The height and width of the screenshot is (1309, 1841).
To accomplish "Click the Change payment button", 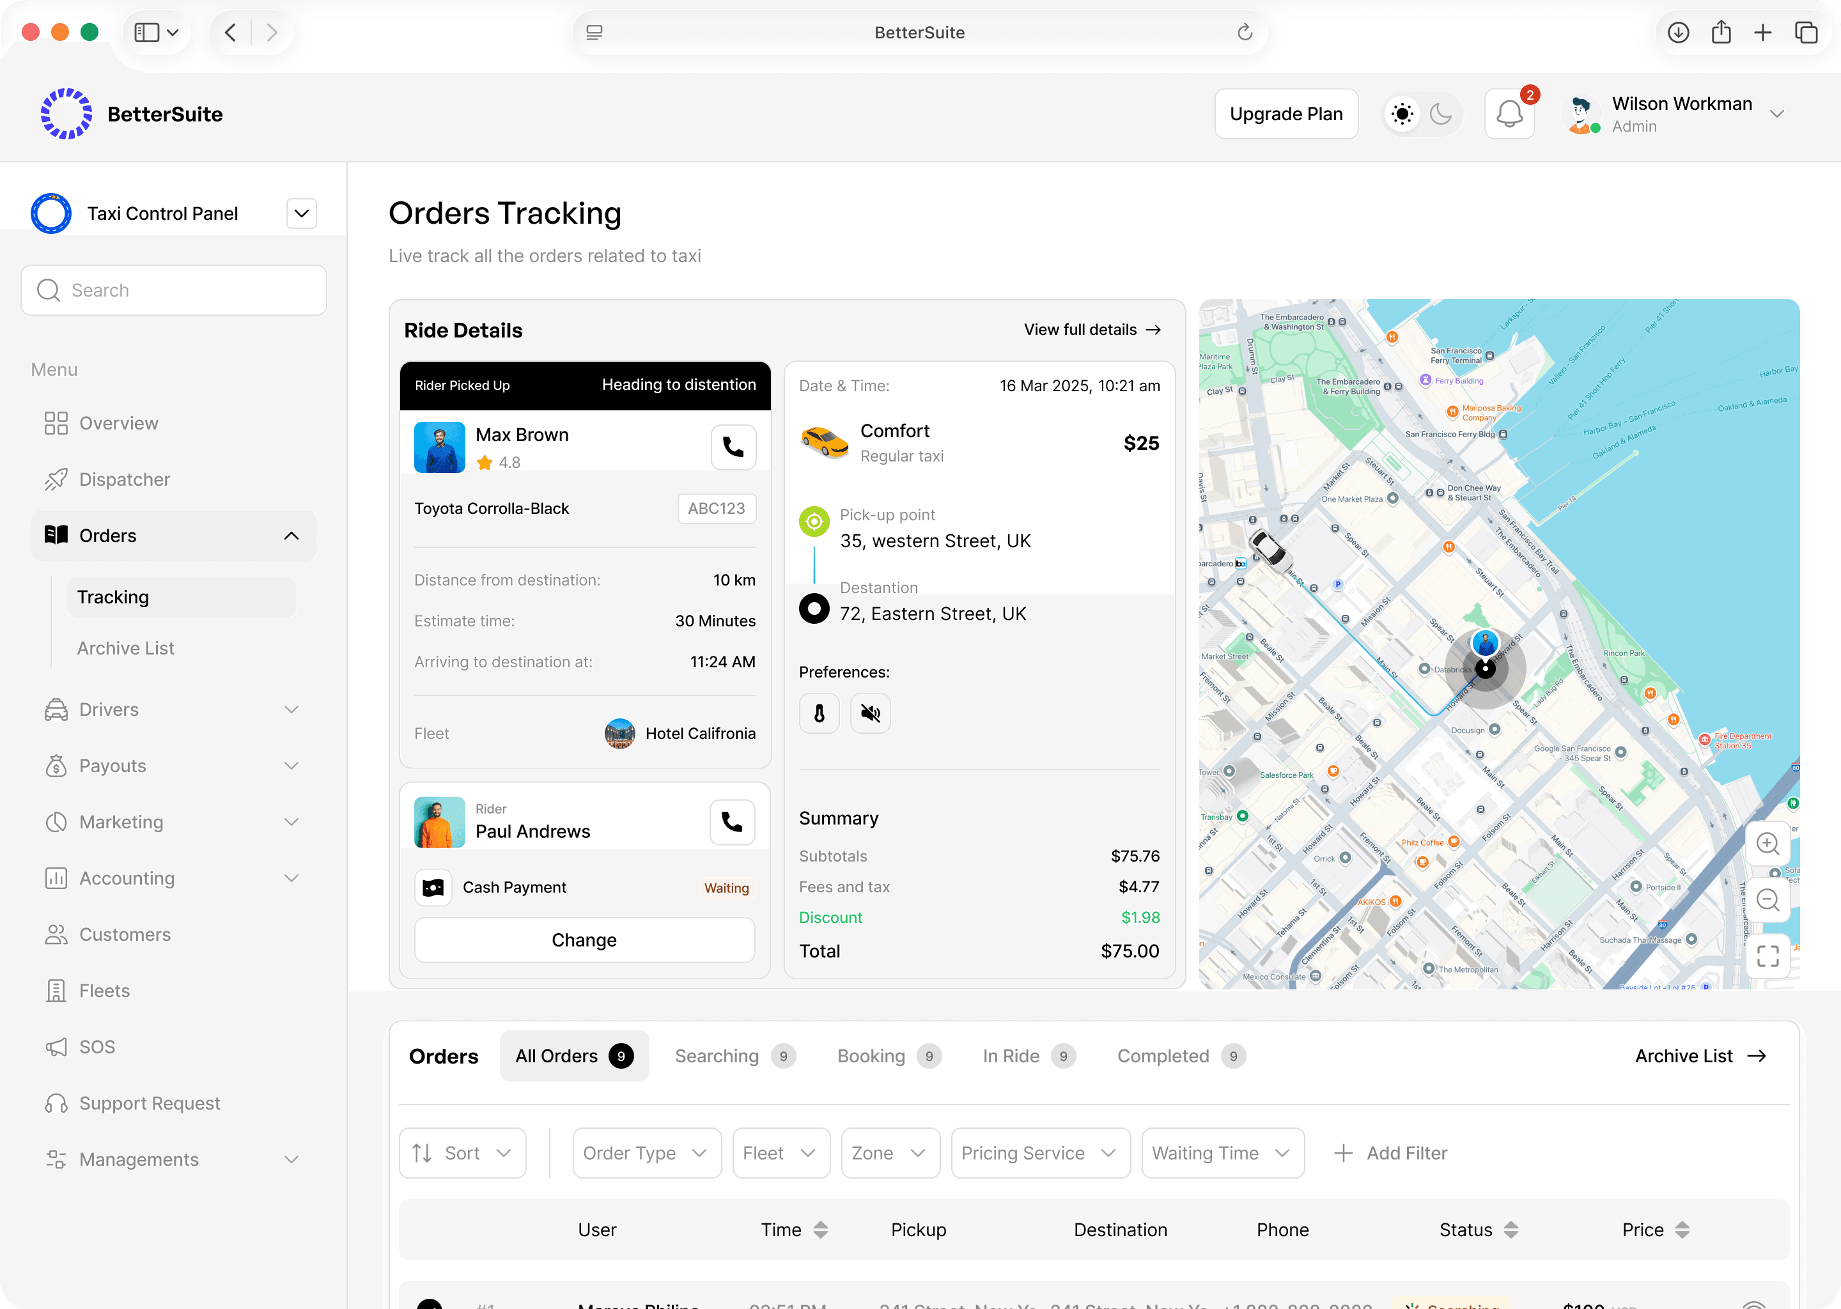I will click(x=584, y=939).
